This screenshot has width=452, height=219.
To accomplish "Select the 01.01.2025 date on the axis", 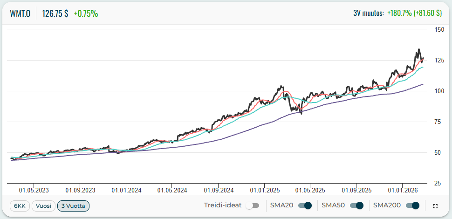I will [264, 190].
